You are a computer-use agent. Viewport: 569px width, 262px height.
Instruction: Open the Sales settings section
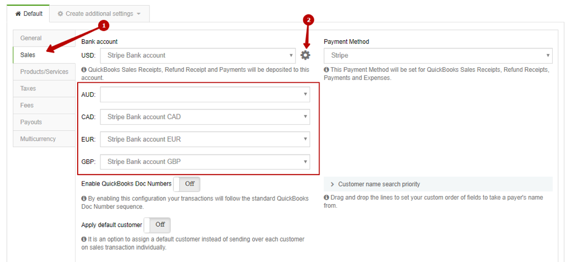44,55
